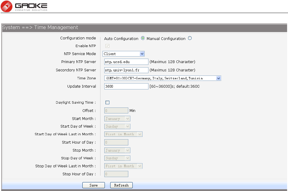This screenshot has height=191, width=288.
Task: Click the 'Configuration mode' label
Action: 78,38
